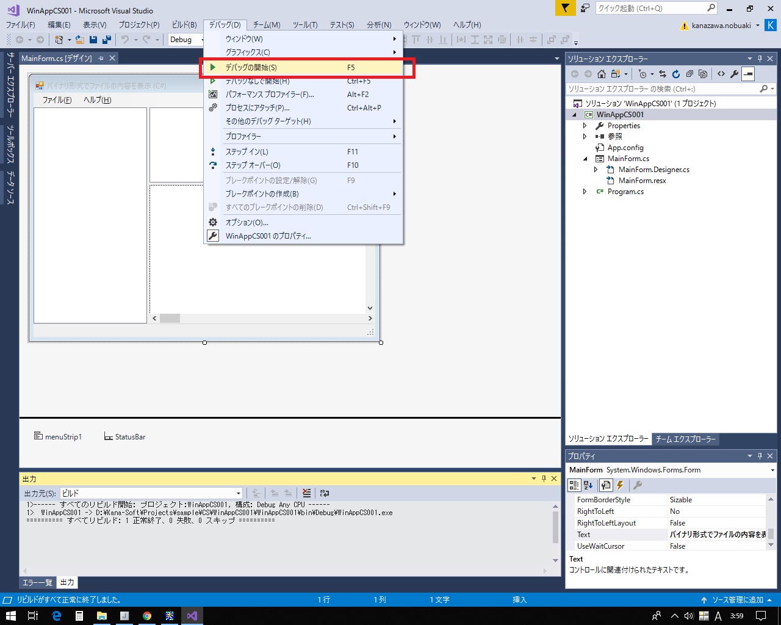Viewport: 781px width, 625px height.
Task: Select デバッグの開始(S) from the Debug menu
Action: coord(303,68)
